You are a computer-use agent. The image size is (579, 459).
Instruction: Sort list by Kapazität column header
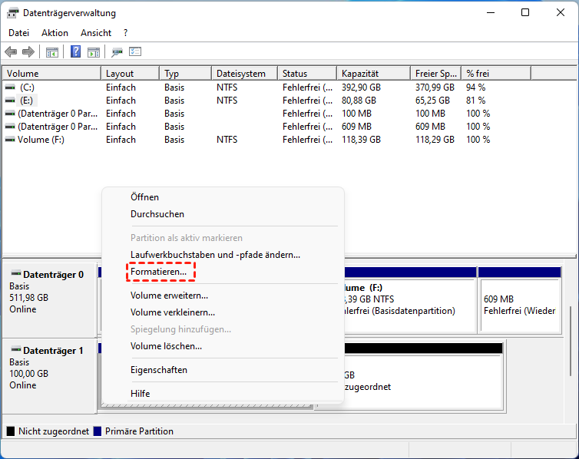(361, 74)
